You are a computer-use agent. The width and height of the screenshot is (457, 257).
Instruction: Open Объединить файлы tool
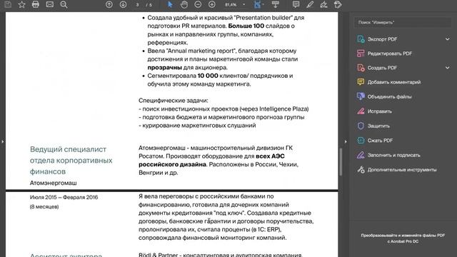pyautogui.click(x=389, y=96)
